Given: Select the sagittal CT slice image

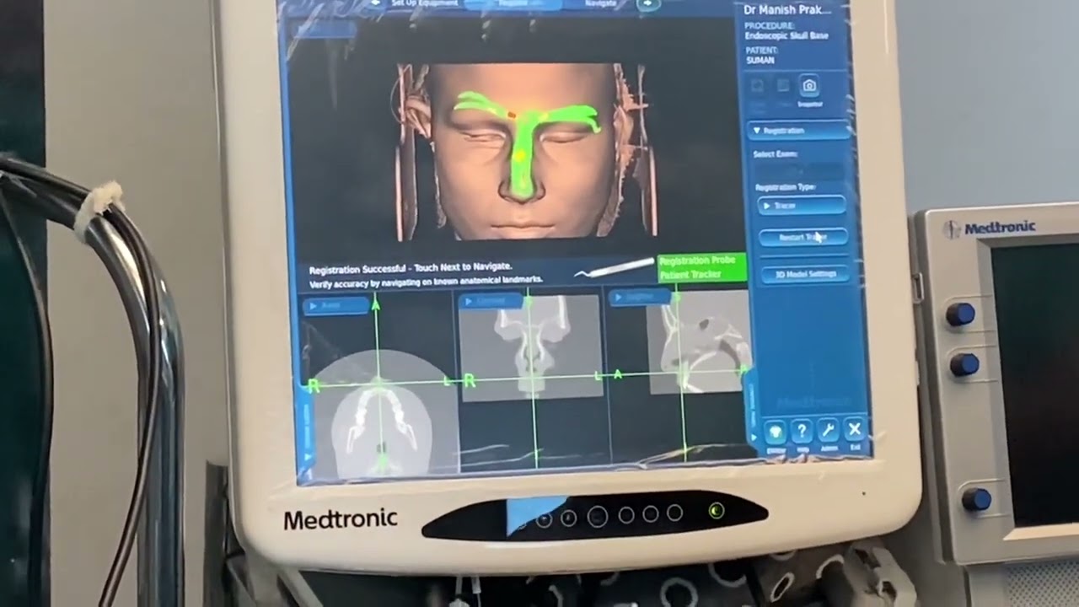Looking at the screenshot, I should point(698,341).
